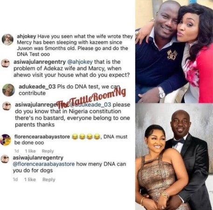This screenshot has height=210, width=213.
Task: Click asiwajulanregentry avatar beside dogs comment
Action: pyautogui.click(x=5, y=159)
